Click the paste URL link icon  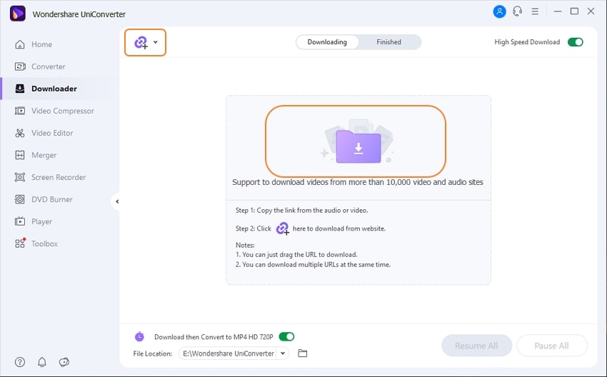141,43
